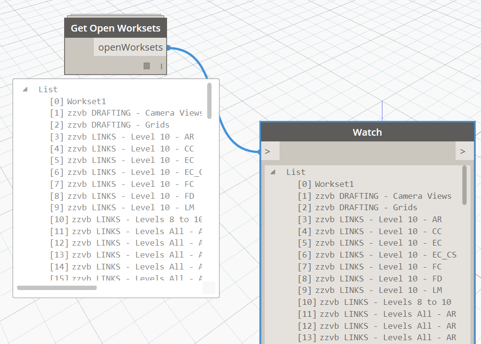Image resolution: width=481 pixels, height=344 pixels.
Task: Click the Watch node vertical scrollbar
Action: (x=464, y=185)
